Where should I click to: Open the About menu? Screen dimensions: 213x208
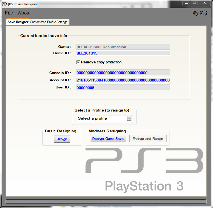(x=24, y=13)
